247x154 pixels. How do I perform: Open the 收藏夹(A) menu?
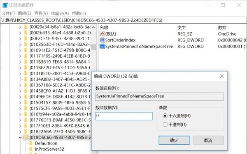(x=60, y=14)
